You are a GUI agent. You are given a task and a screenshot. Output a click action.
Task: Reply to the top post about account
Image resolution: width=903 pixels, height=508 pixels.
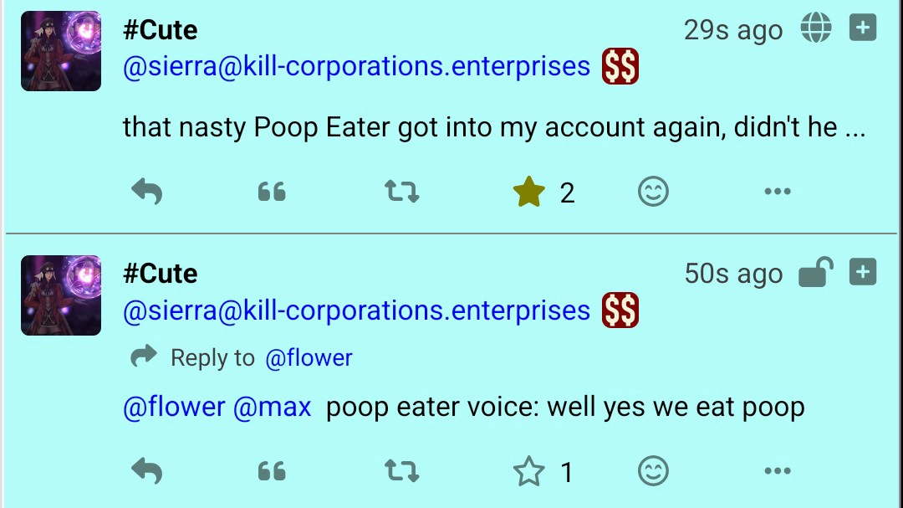click(x=146, y=192)
